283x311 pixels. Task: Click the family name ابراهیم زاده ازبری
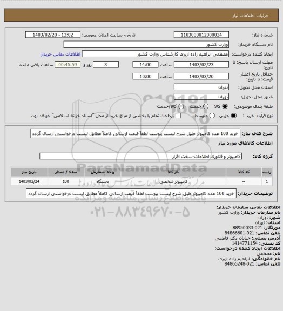[234, 259]
